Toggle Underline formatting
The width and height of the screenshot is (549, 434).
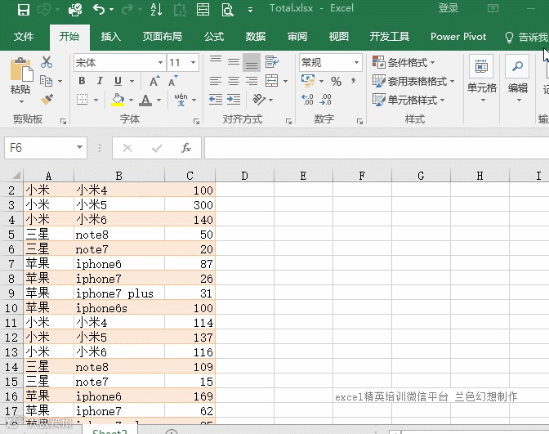(x=118, y=81)
